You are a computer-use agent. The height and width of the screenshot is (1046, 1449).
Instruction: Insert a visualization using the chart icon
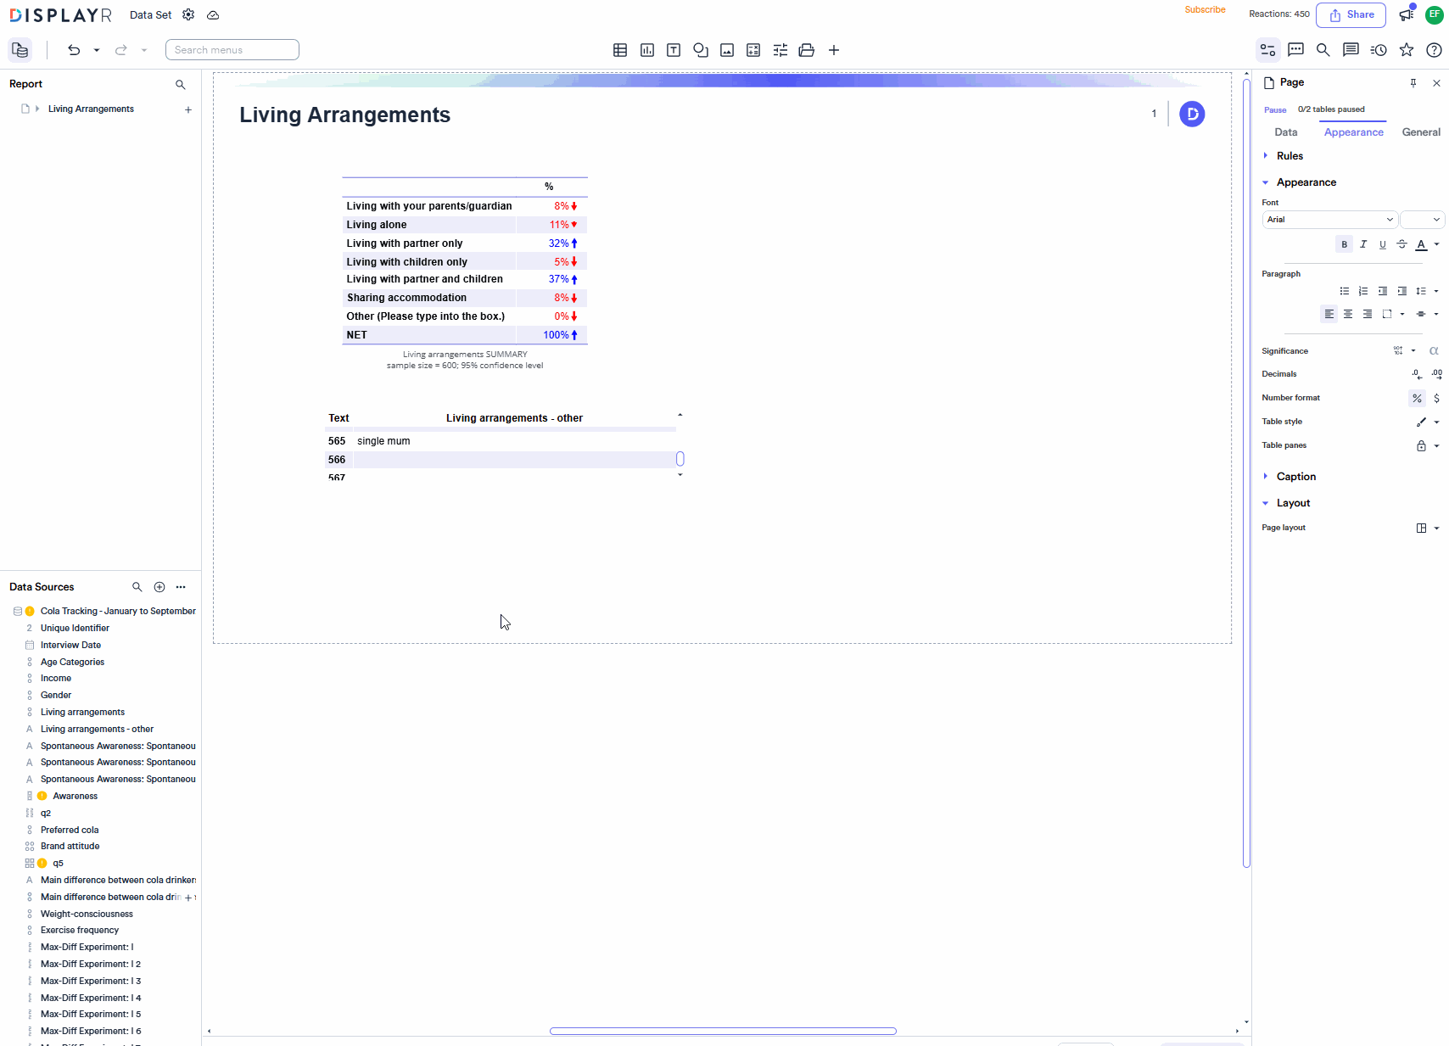point(646,50)
